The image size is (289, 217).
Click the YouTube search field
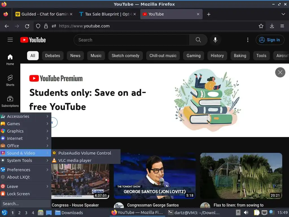(x=132, y=40)
